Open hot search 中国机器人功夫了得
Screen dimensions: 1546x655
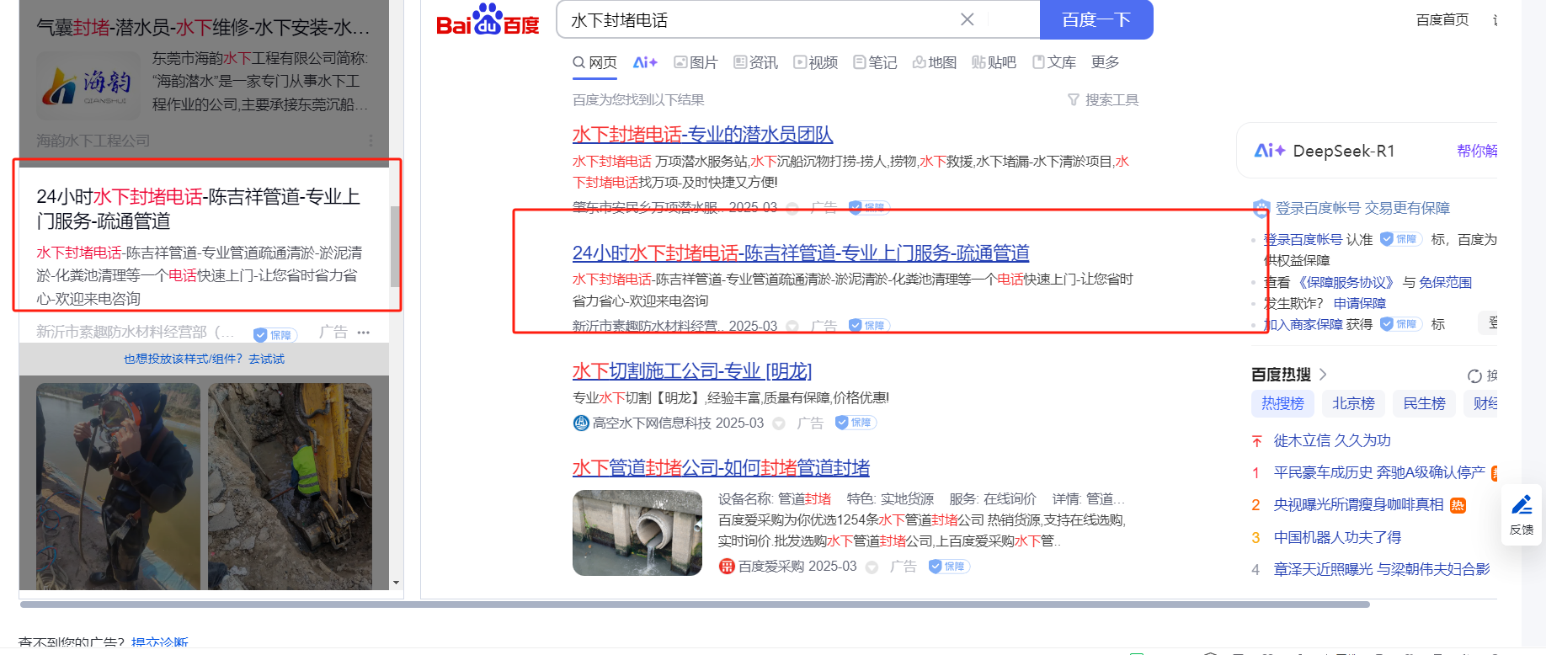tap(1337, 538)
